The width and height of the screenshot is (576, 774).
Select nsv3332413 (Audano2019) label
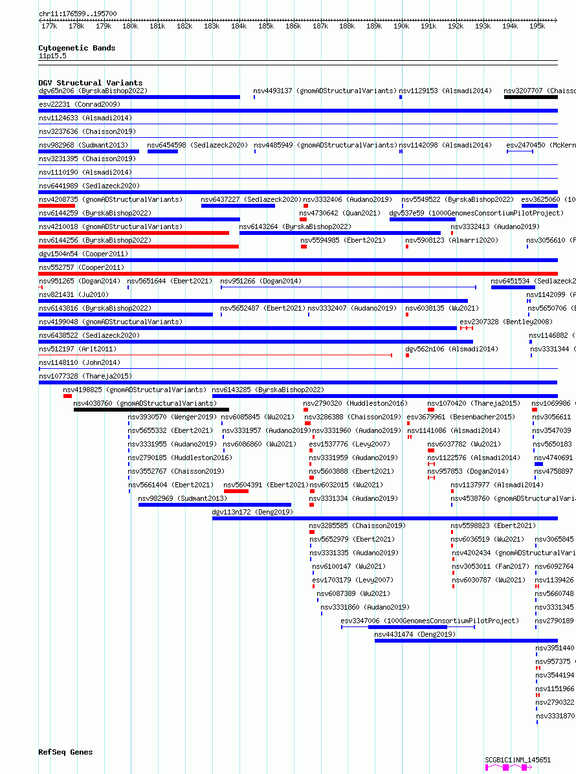pos(495,227)
